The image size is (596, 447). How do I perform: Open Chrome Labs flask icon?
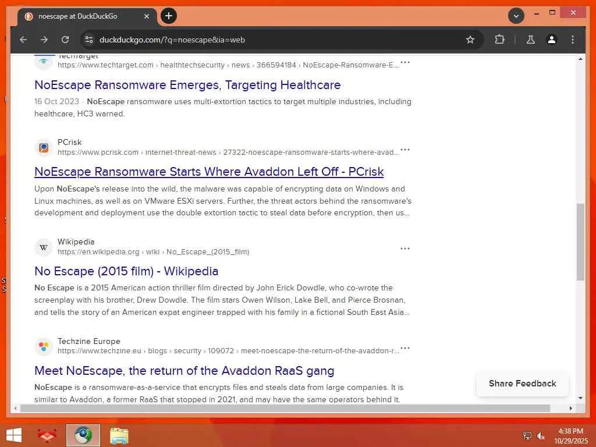[x=531, y=40]
